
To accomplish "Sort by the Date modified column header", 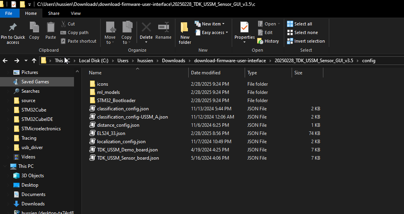I will tap(206, 73).
